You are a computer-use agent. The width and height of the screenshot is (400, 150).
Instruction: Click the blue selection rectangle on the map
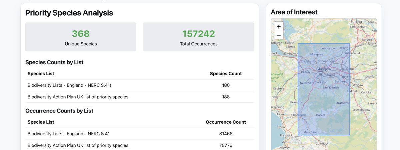[x=324, y=89]
